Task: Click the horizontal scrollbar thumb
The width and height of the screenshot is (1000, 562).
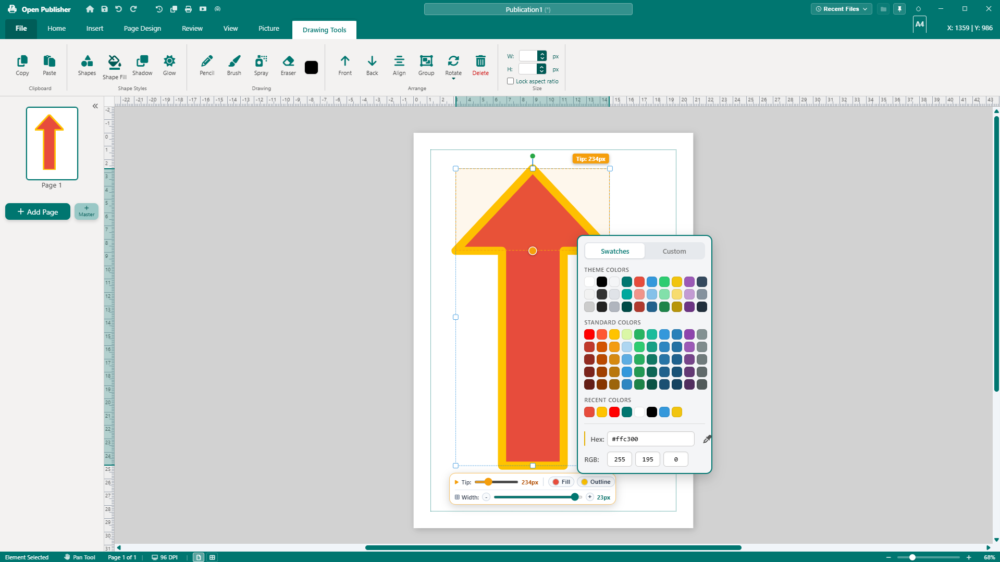Action: pos(553,547)
